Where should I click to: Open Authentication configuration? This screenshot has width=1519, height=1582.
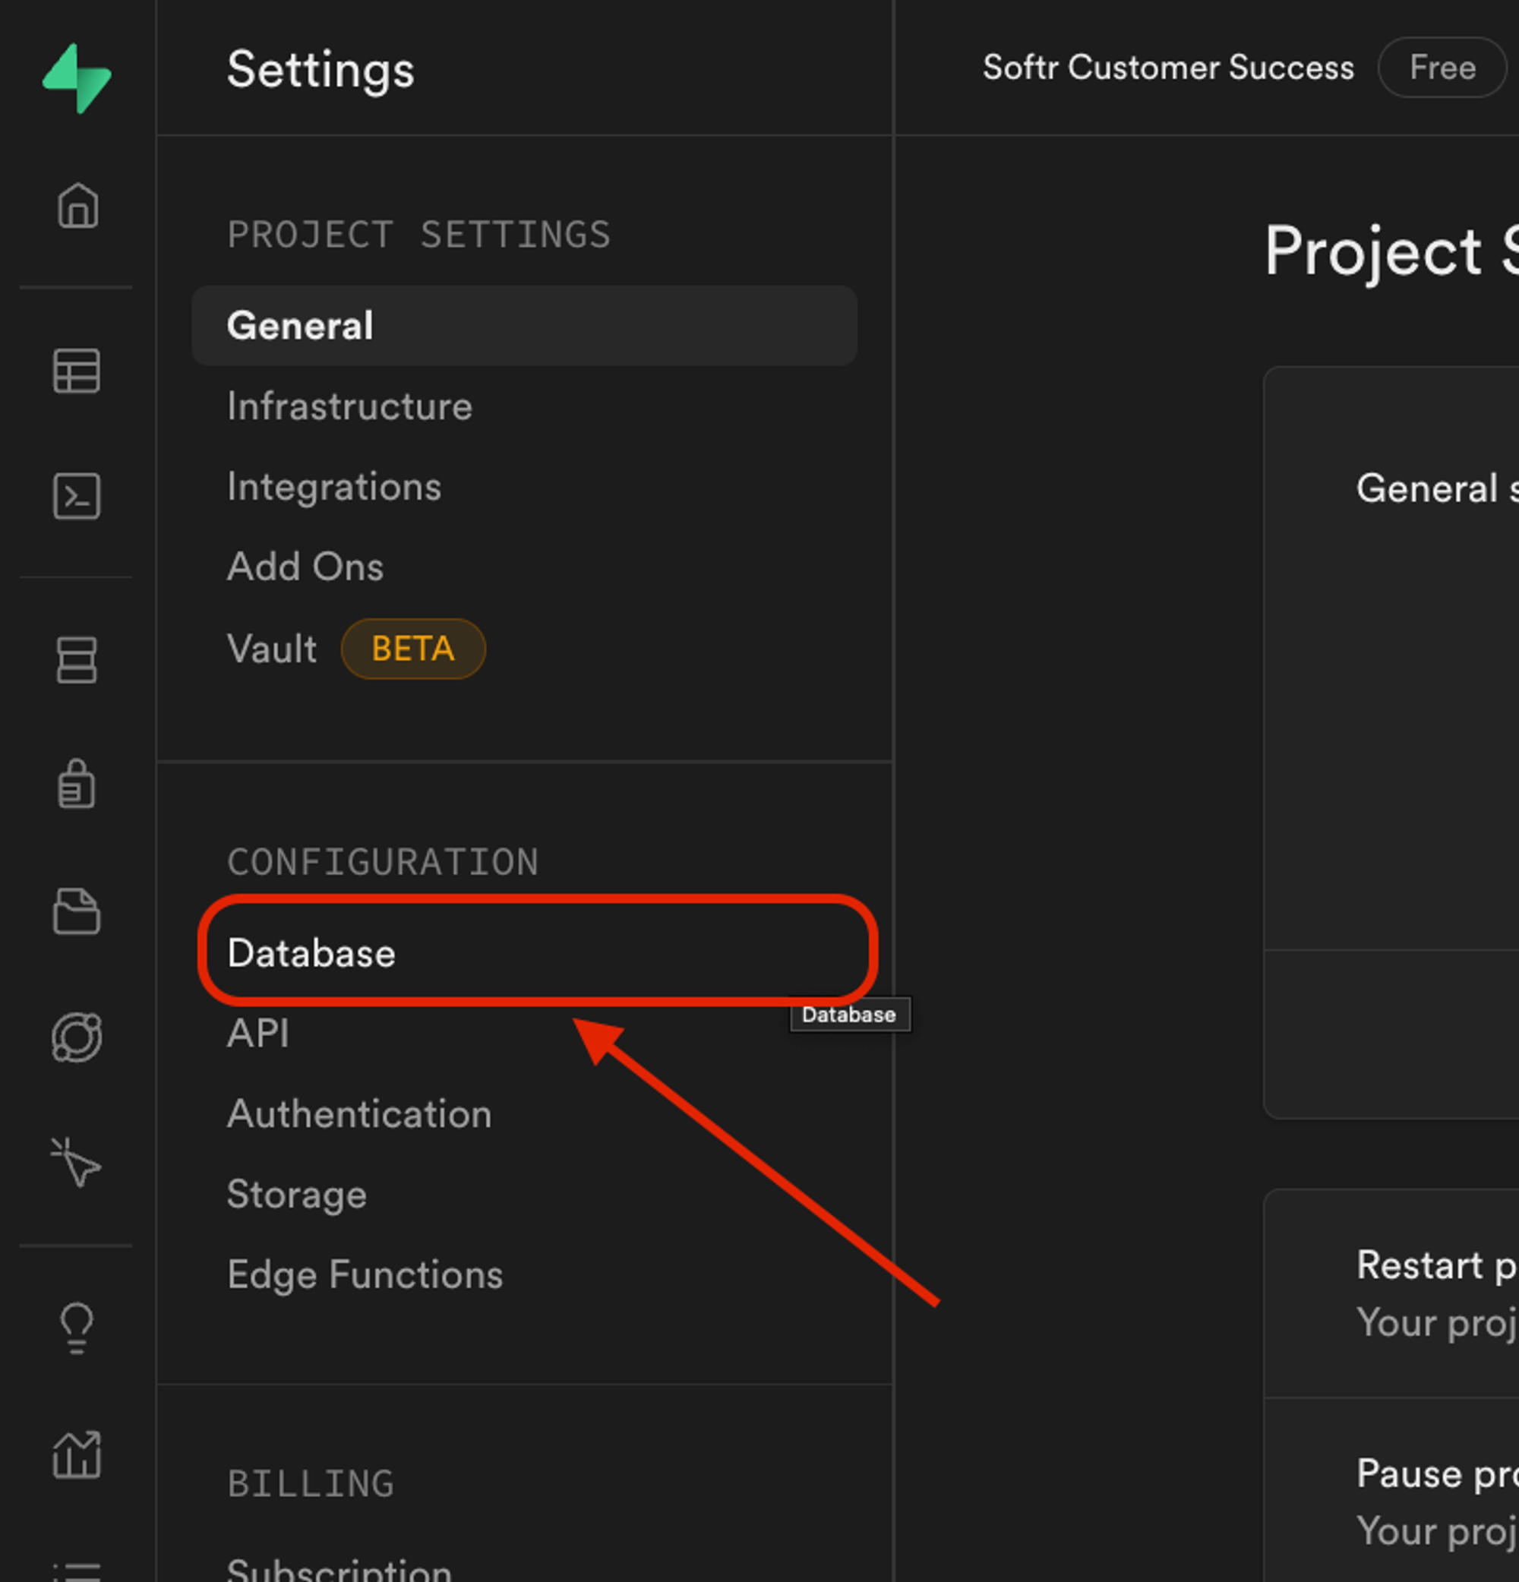click(x=359, y=1114)
